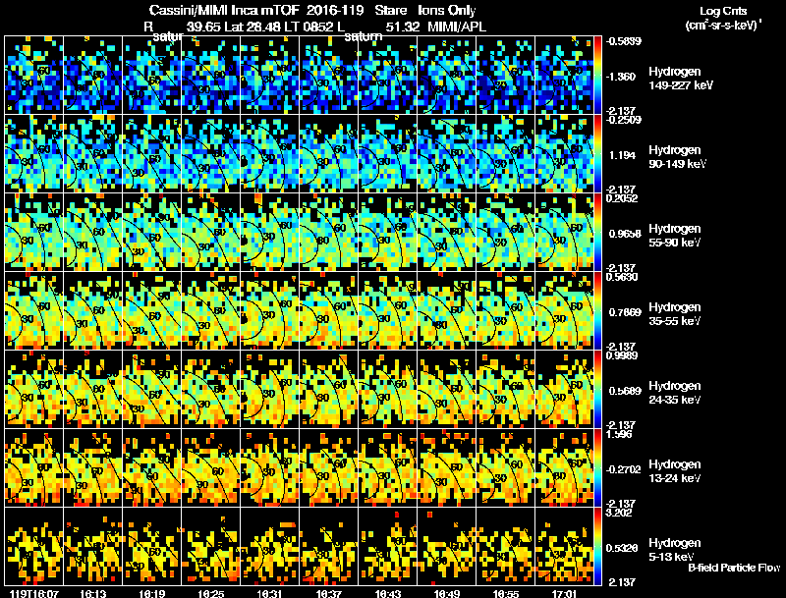Screen dimensions: 786x598
Task: Click the 0.9658 color scale value
Action: 625,234
